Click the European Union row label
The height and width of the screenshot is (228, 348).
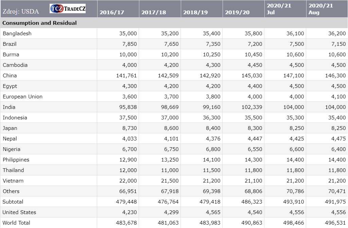pos(23,97)
